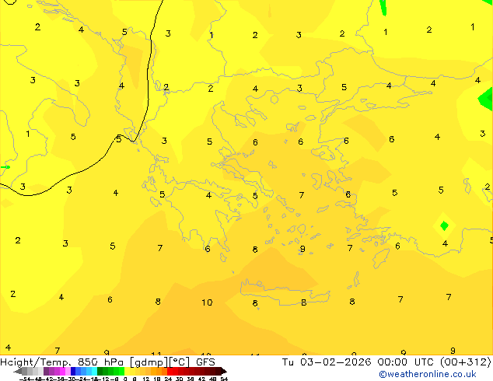Click the '00:00 UTC' time label
493x381 pixels.
tap(407, 362)
